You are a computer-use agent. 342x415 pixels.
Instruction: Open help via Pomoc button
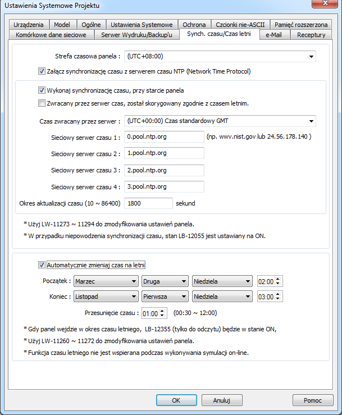313,400
